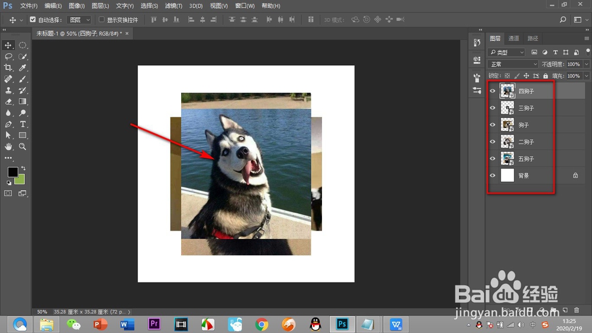The image size is (592, 333).
Task: Toggle visibility of the 背景 layer
Action: click(x=493, y=175)
